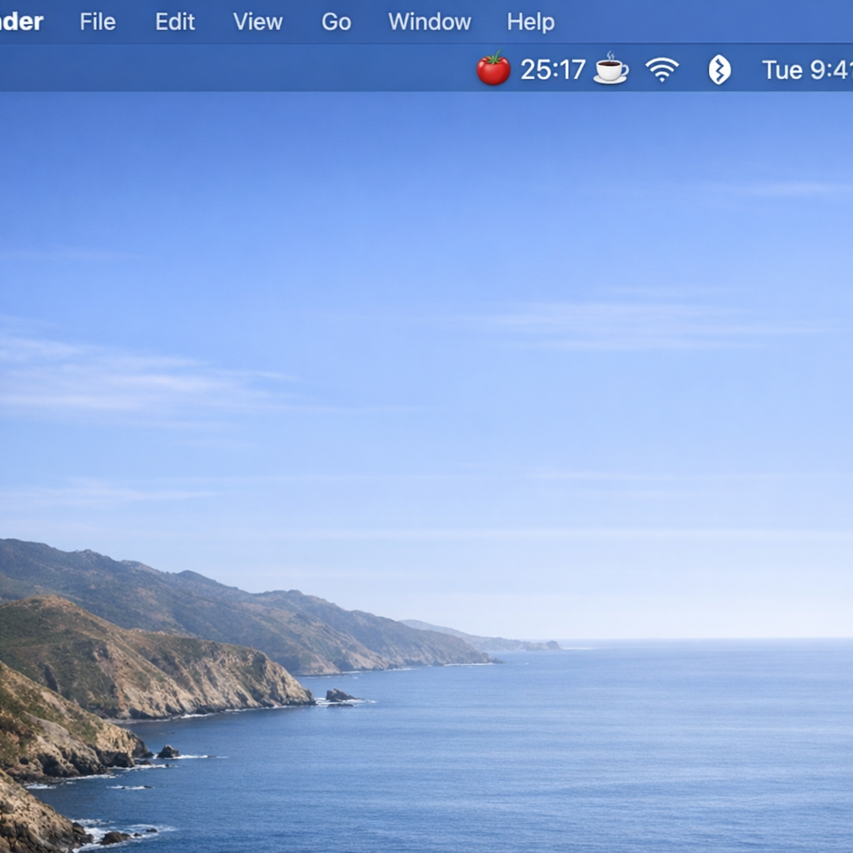Open the File menu

97,22
